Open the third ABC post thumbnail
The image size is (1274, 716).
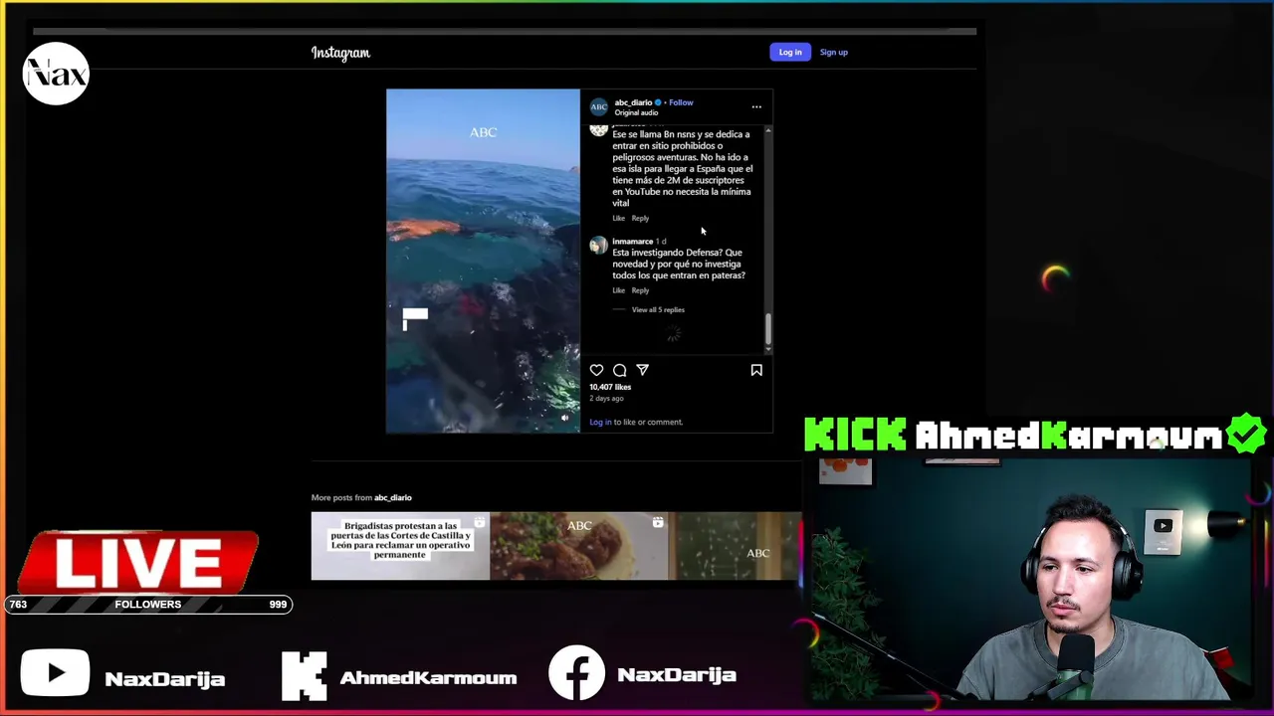737,546
